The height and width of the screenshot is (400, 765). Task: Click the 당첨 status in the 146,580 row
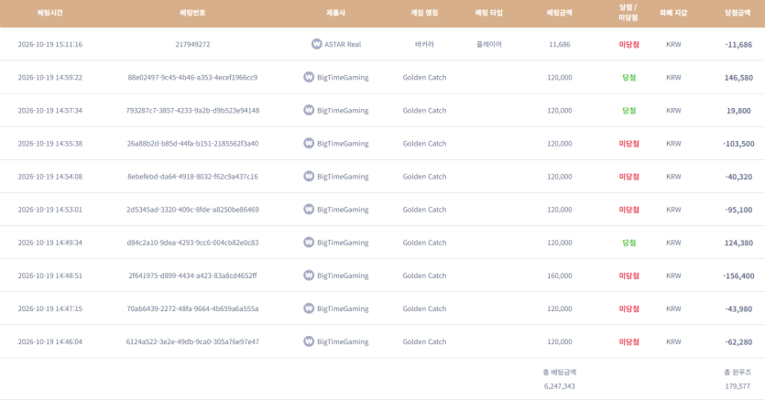[628, 78]
